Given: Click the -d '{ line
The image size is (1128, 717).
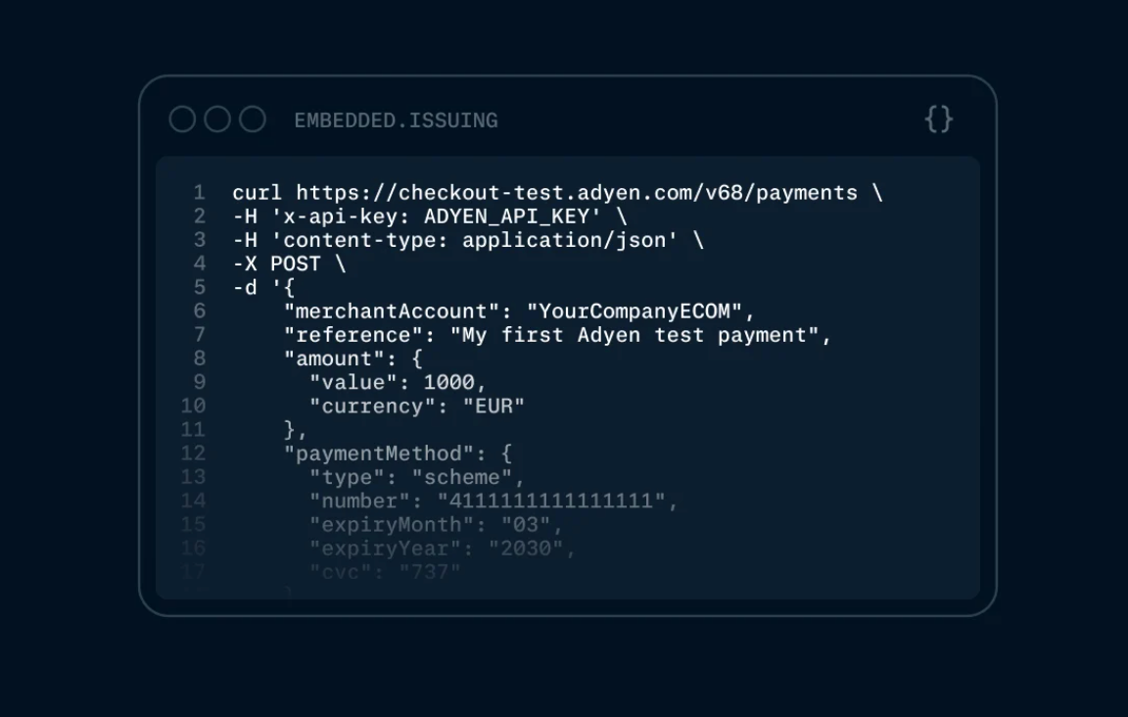Looking at the screenshot, I should pyautogui.click(x=263, y=288).
